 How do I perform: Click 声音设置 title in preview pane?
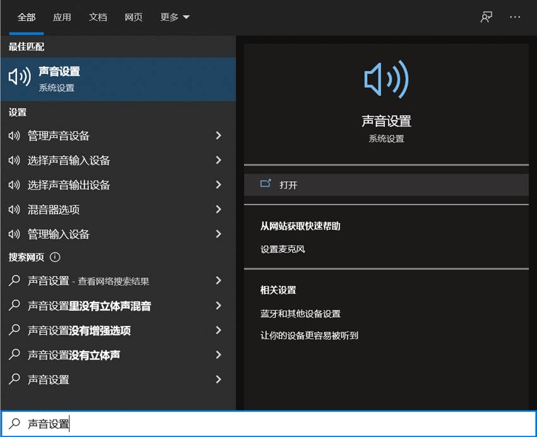(x=386, y=121)
